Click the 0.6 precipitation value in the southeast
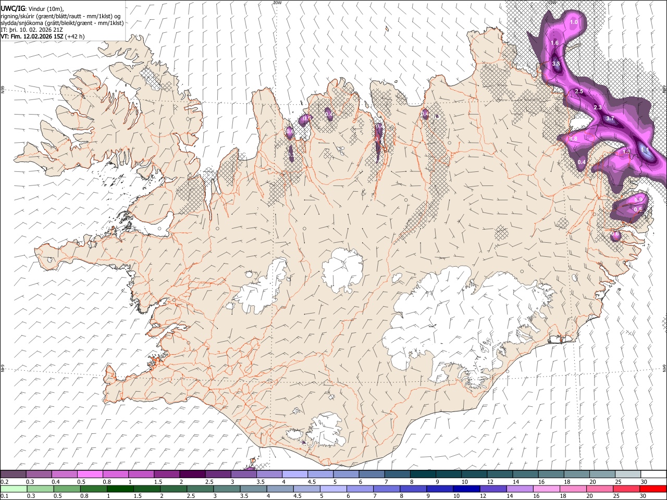This screenshot has height=500, width=667. click(615, 234)
